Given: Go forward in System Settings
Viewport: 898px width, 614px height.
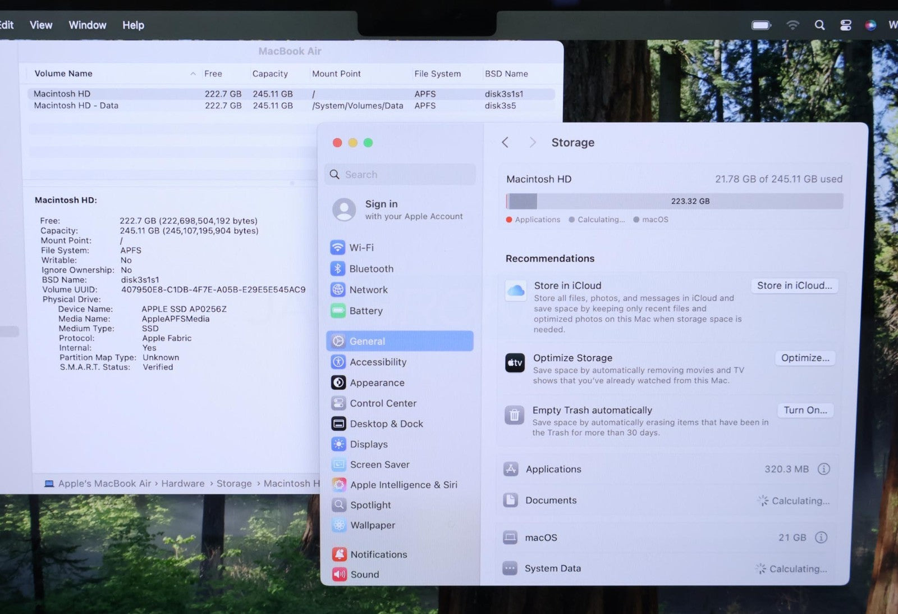Looking at the screenshot, I should click(532, 143).
